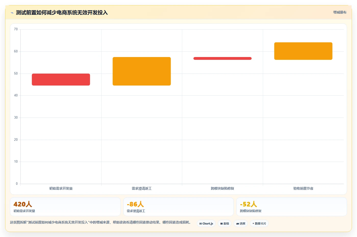Click the x-axis label 需求澄清返工
The height and width of the screenshot is (237, 357).
tap(142, 188)
